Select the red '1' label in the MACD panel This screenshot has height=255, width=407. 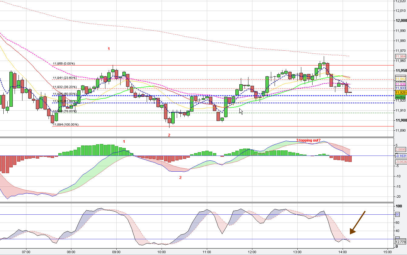(x=124, y=141)
